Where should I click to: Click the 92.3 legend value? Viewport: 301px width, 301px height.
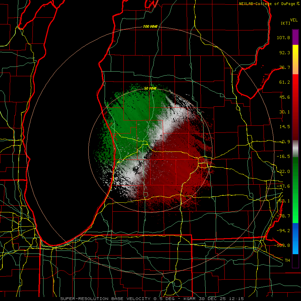coord(285,53)
